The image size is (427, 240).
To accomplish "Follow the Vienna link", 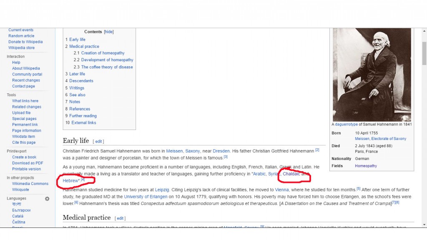I will coord(282,190).
